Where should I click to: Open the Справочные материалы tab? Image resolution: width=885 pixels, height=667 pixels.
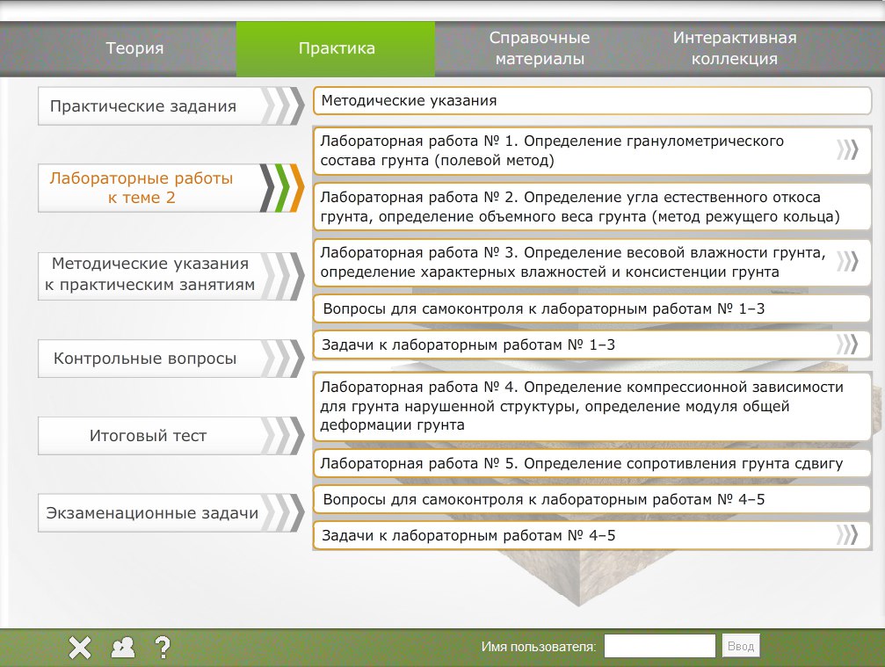pyautogui.click(x=539, y=49)
